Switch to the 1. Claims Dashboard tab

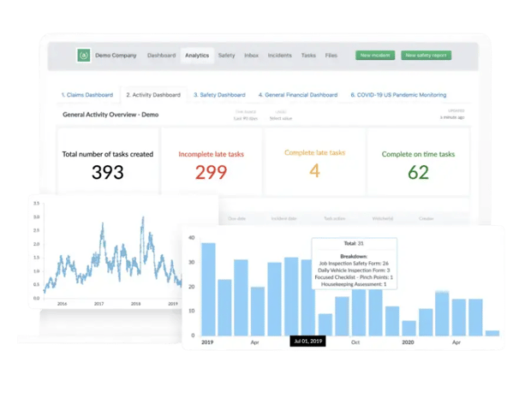pyautogui.click(x=87, y=95)
